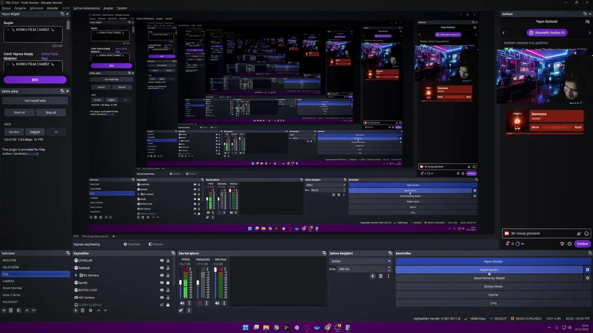The height and width of the screenshot is (333, 593).
Task: Delete selected scene with trash icon
Action: pyautogui.click(x=11, y=310)
